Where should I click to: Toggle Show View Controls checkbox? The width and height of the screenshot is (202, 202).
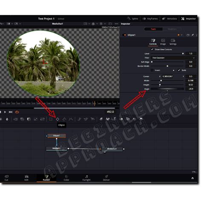tap(152, 49)
